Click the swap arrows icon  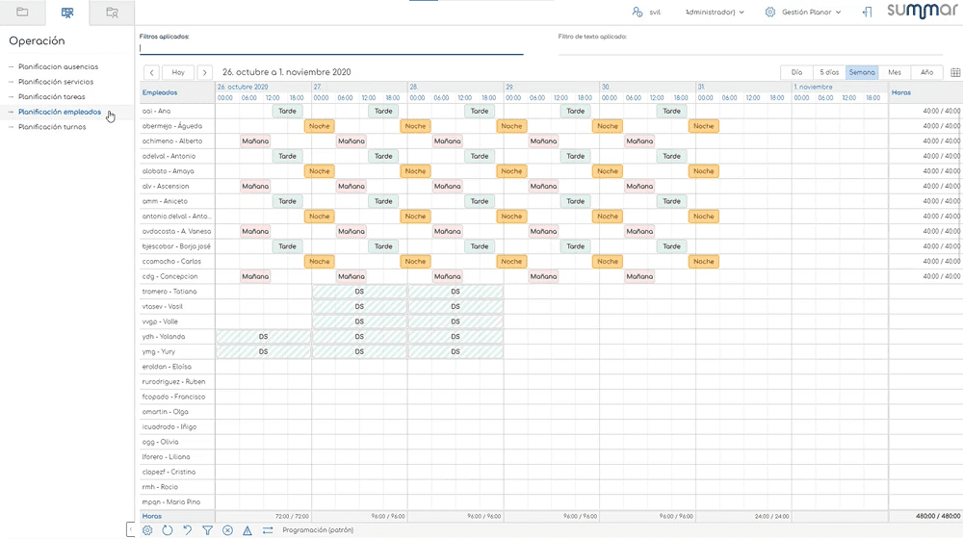267,530
